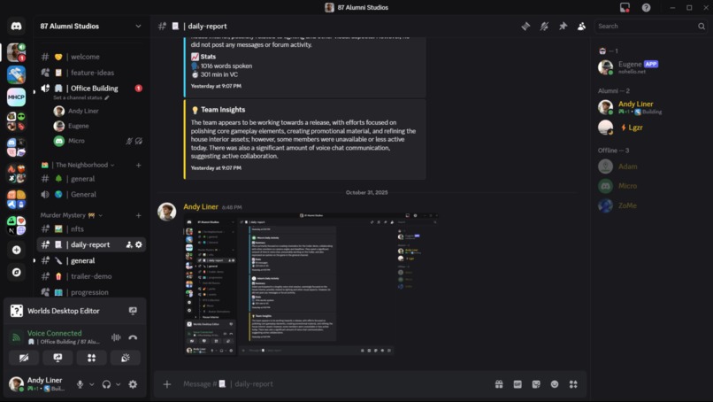Image resolution: width=713 pixels, height=402 pixels.
Task: Share your screen button
Action: 57,358
